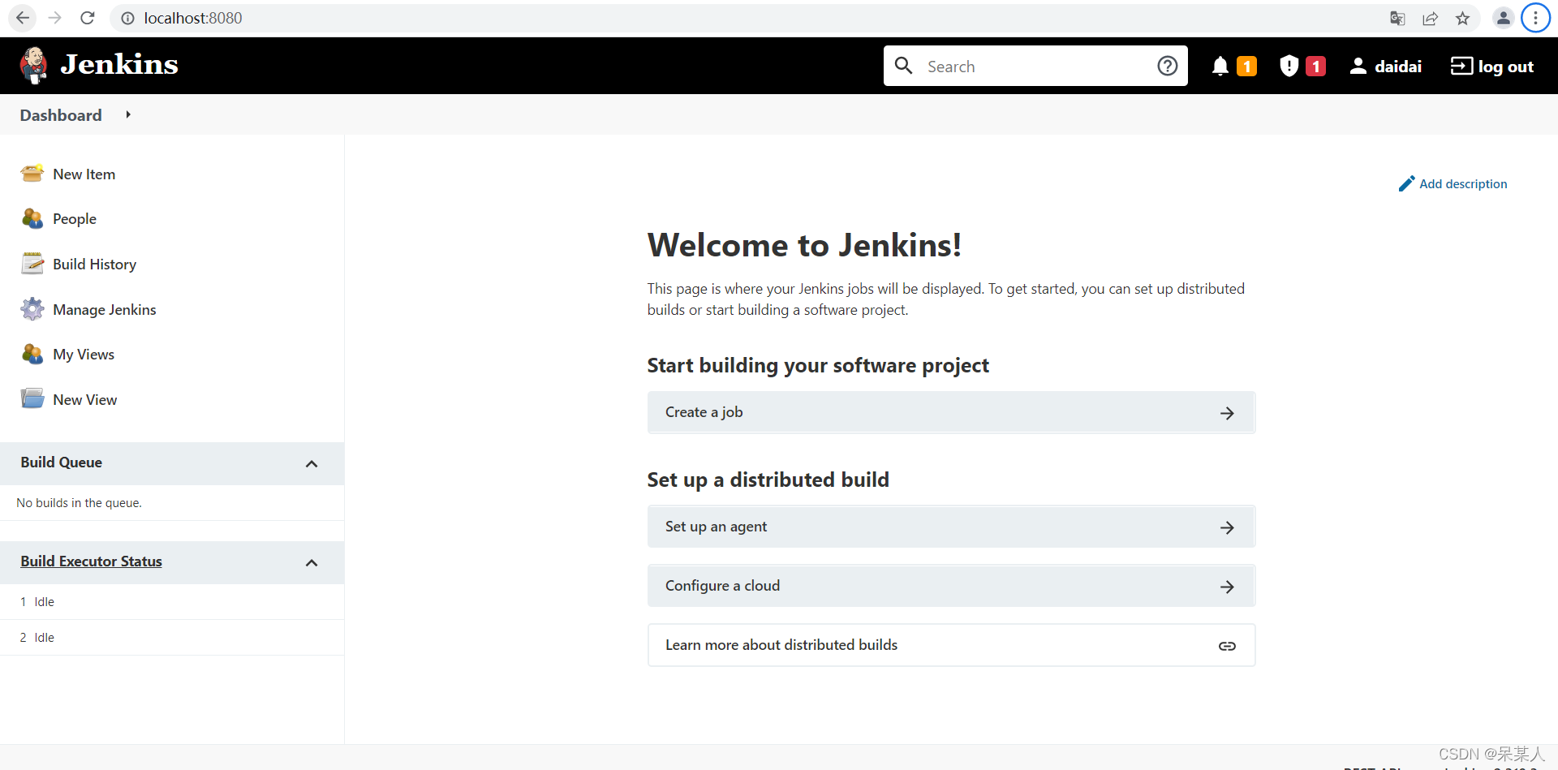Click the user profile person icon
The image size is (1558, 770).
(x=1358, y=66)
